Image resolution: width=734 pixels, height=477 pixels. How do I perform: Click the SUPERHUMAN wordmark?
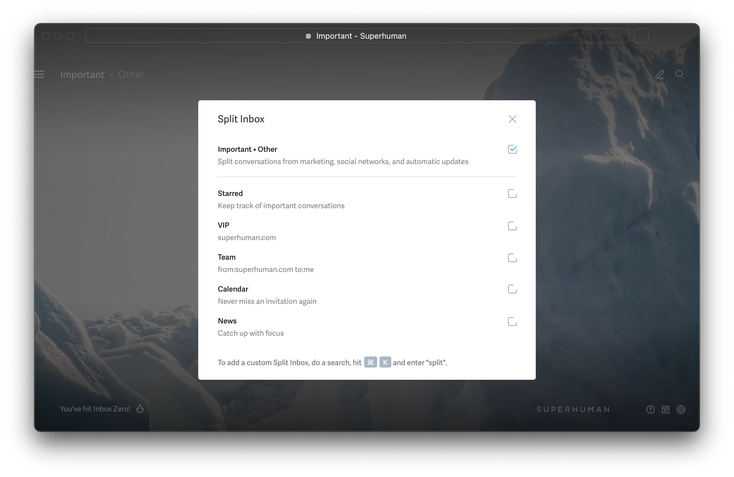click(x=573, y=410)
